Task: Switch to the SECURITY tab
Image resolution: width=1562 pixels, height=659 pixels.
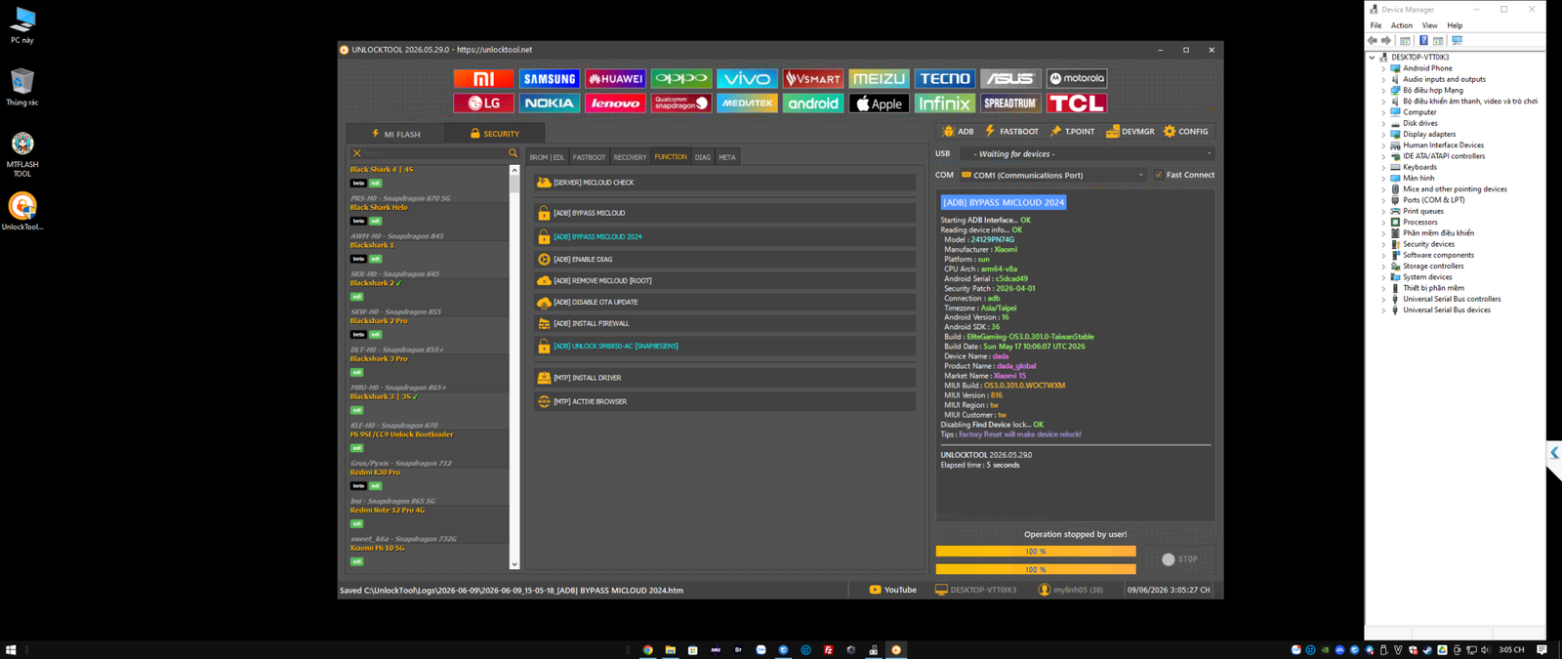Action: [494, 134]
